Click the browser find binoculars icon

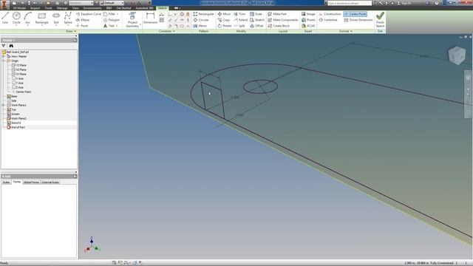[11, 46]
